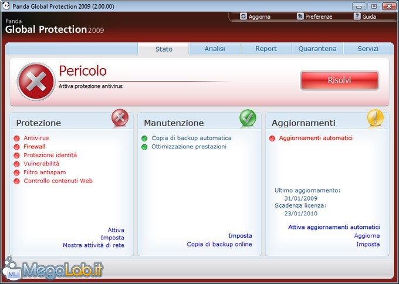The image size is (399, 284).
Task: Click the green check badge on Manutenzione panel
Action: [x=248, y=118]
